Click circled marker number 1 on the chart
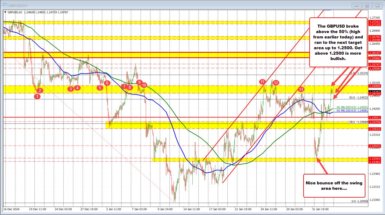This screenshot has width=385, height=215. click(37, 96)
